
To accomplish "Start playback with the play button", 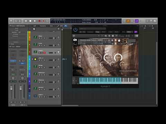I will tap(35, 21).
